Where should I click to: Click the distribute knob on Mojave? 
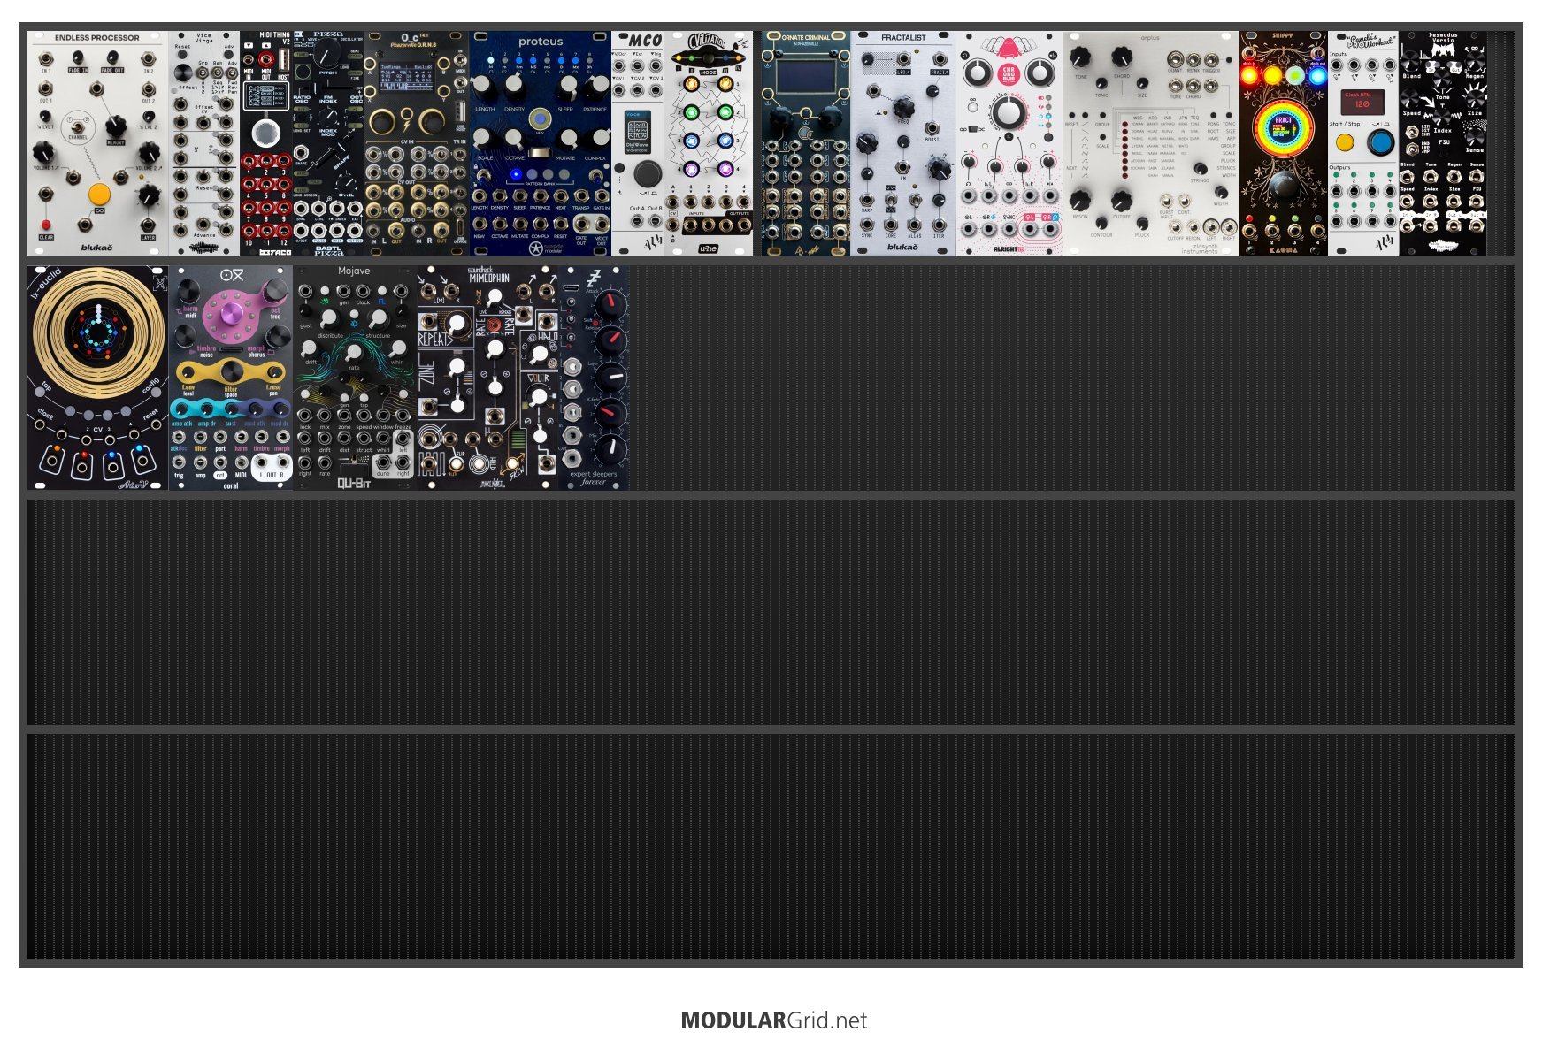330,318
